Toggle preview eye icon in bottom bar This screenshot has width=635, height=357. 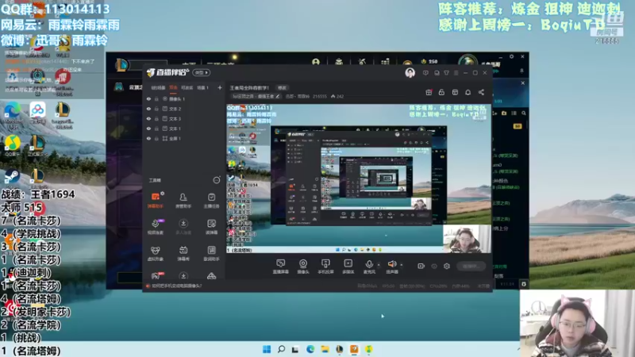[x=434, y=266]
